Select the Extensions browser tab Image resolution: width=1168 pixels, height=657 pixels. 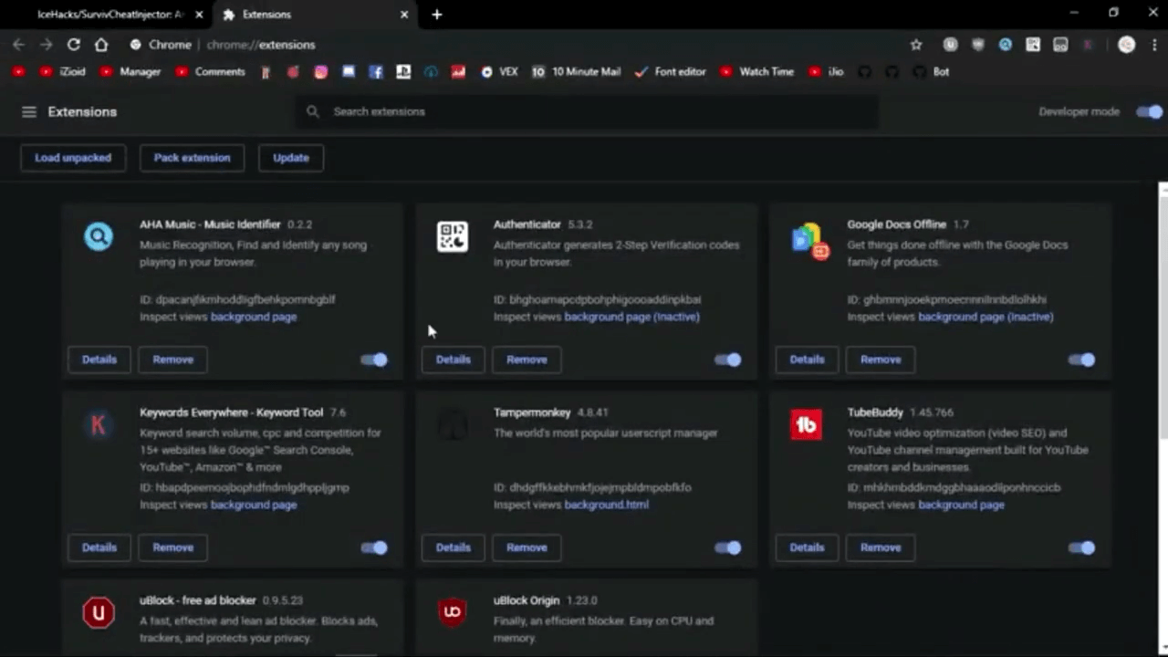(x=315, y=15)
